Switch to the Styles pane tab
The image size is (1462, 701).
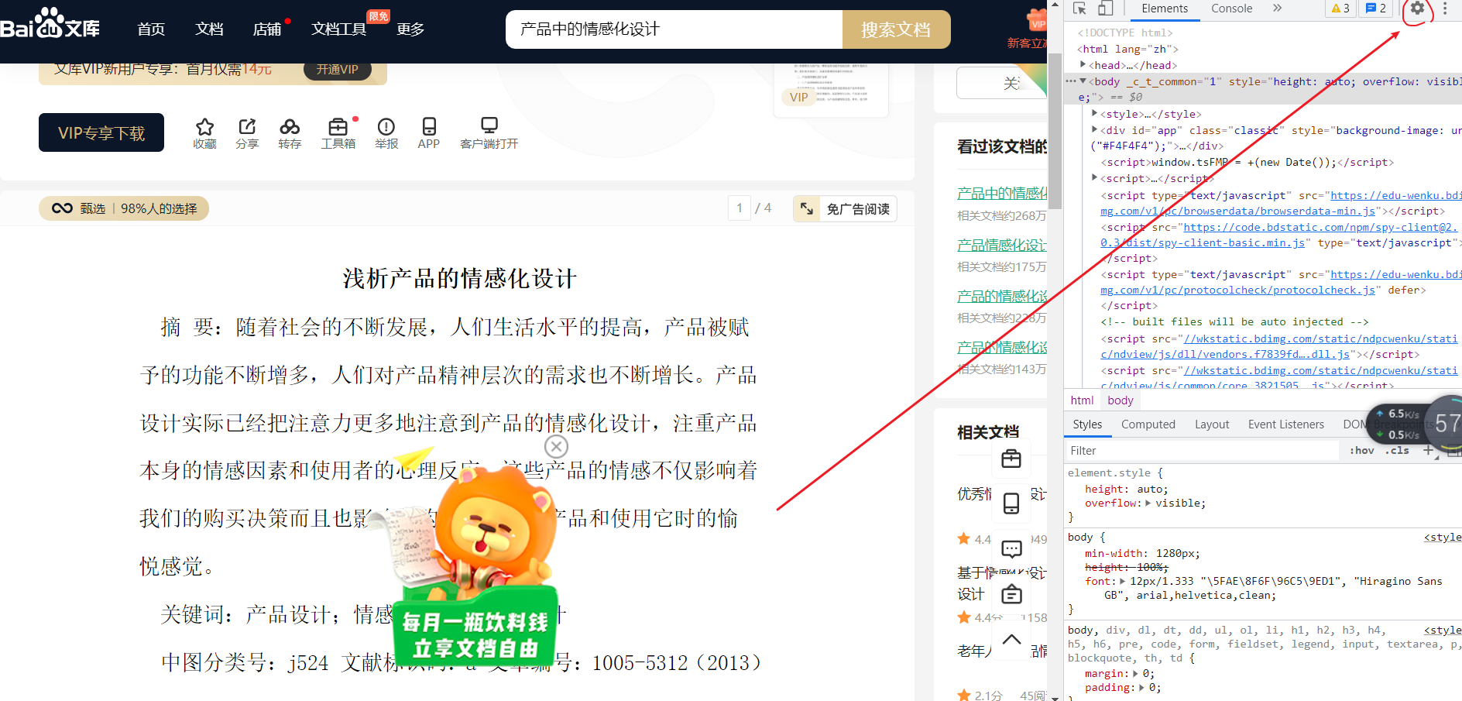pos(1087,424)
